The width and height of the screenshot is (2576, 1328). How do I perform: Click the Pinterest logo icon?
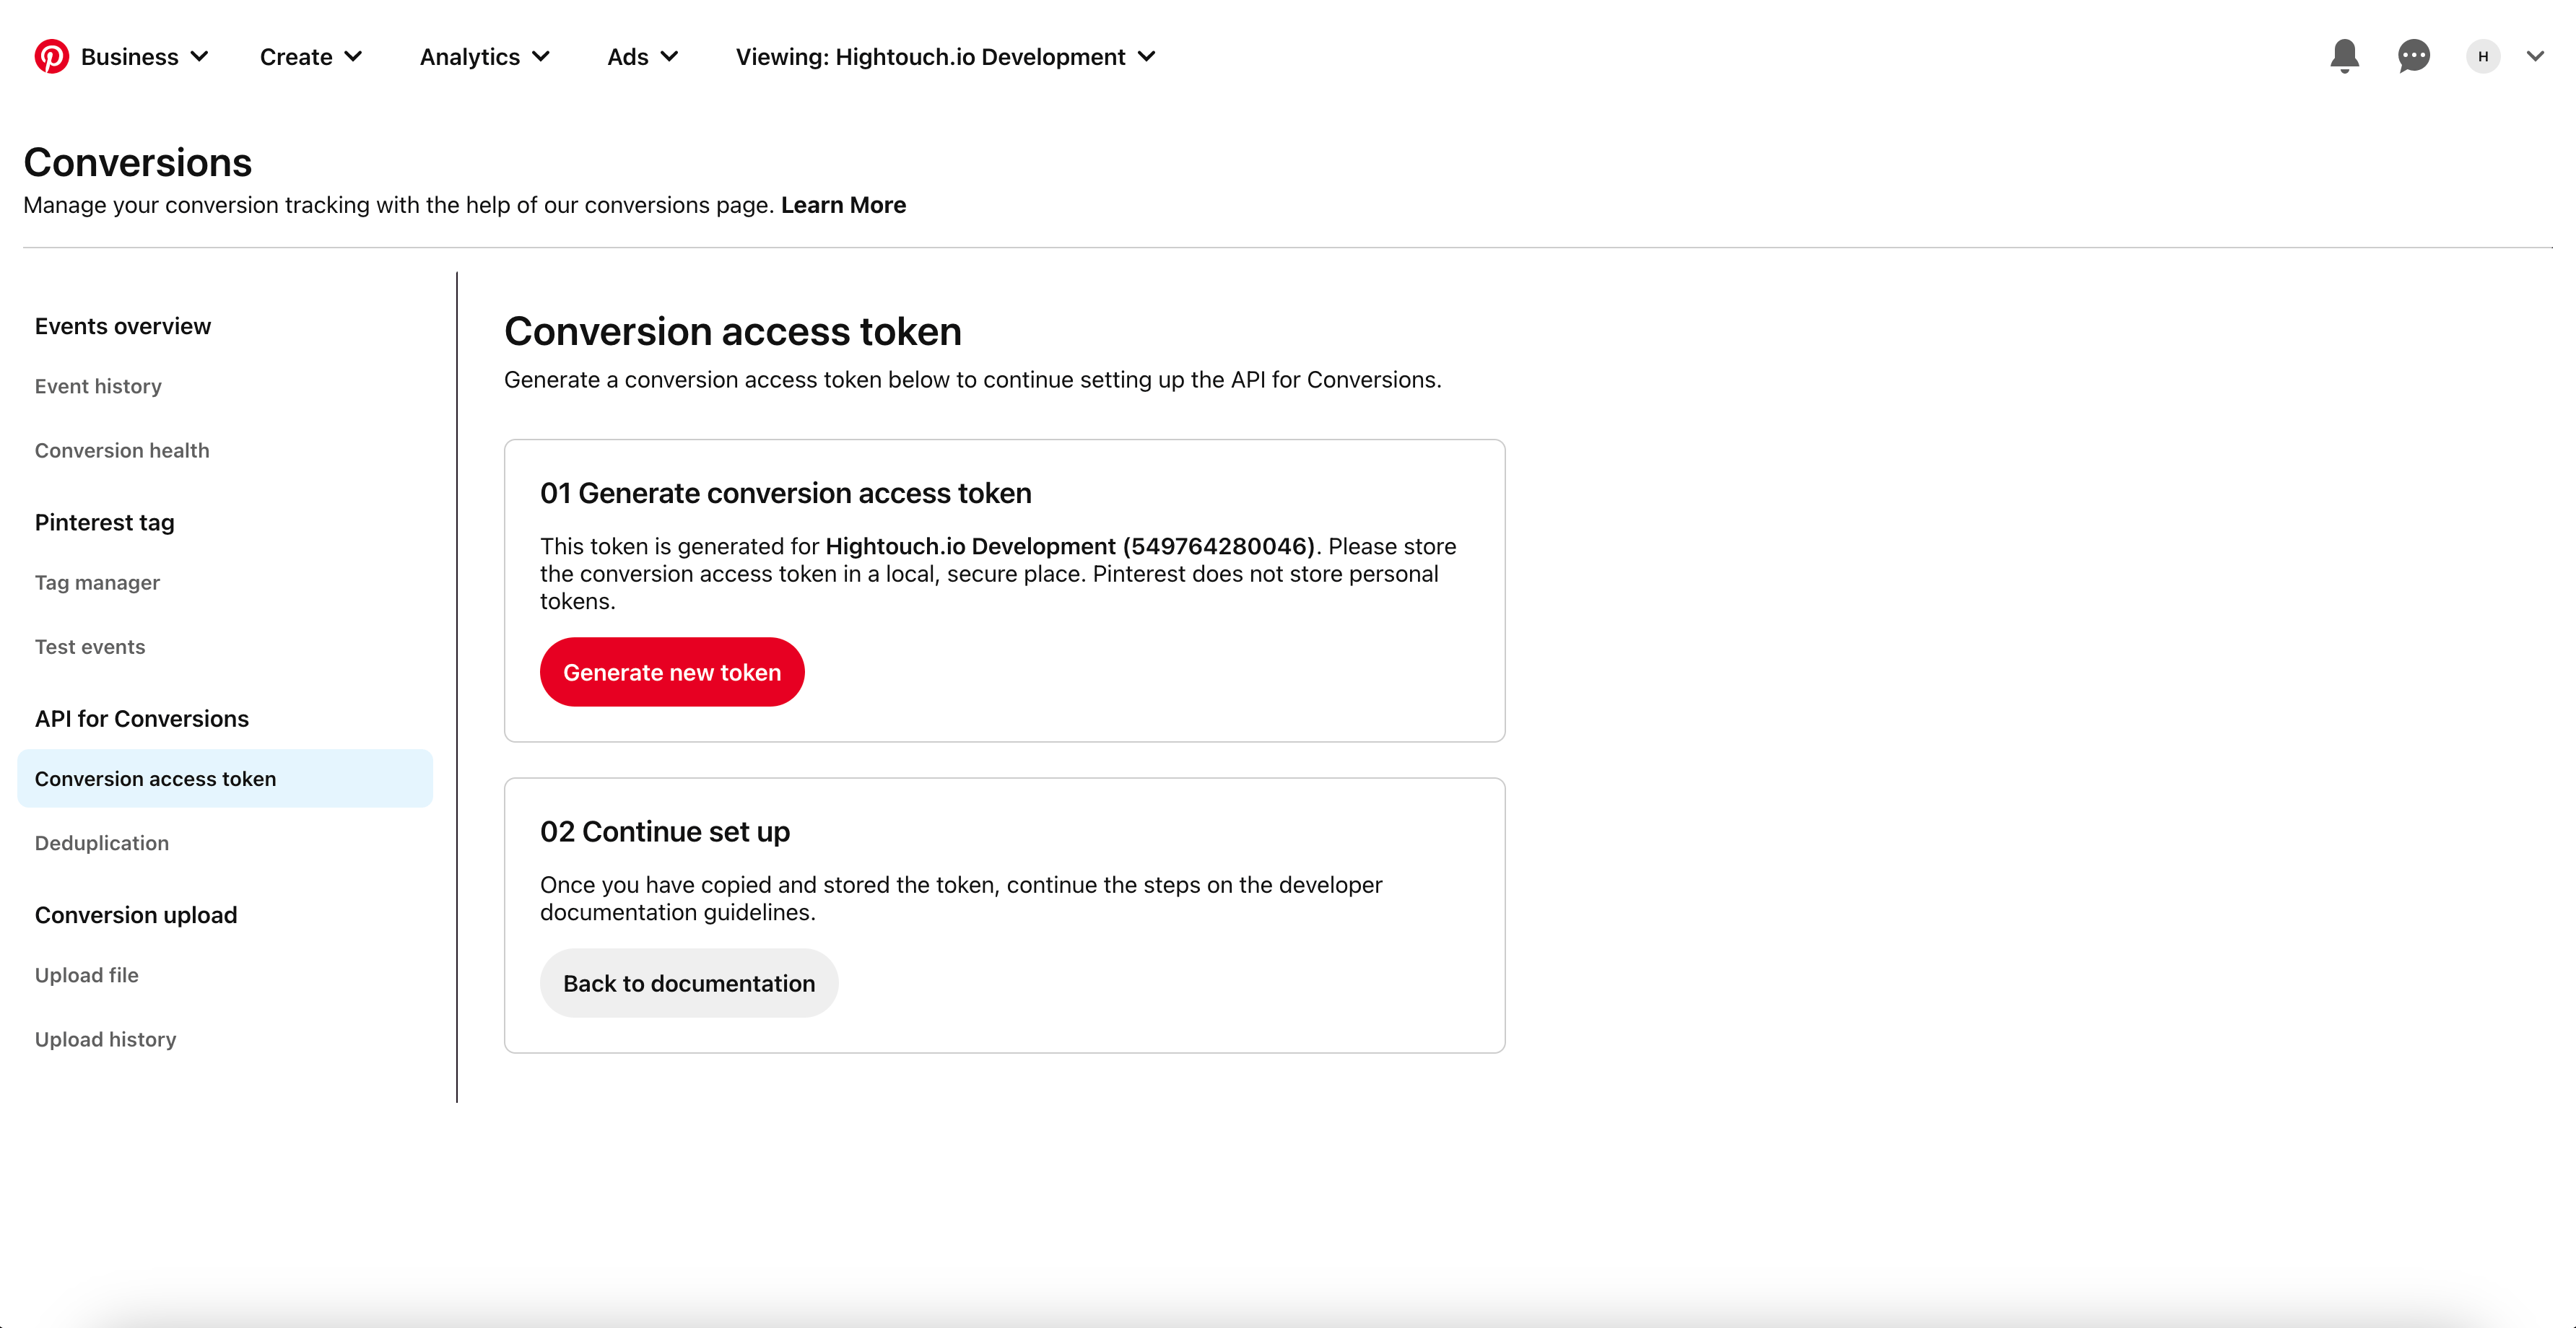52,56
